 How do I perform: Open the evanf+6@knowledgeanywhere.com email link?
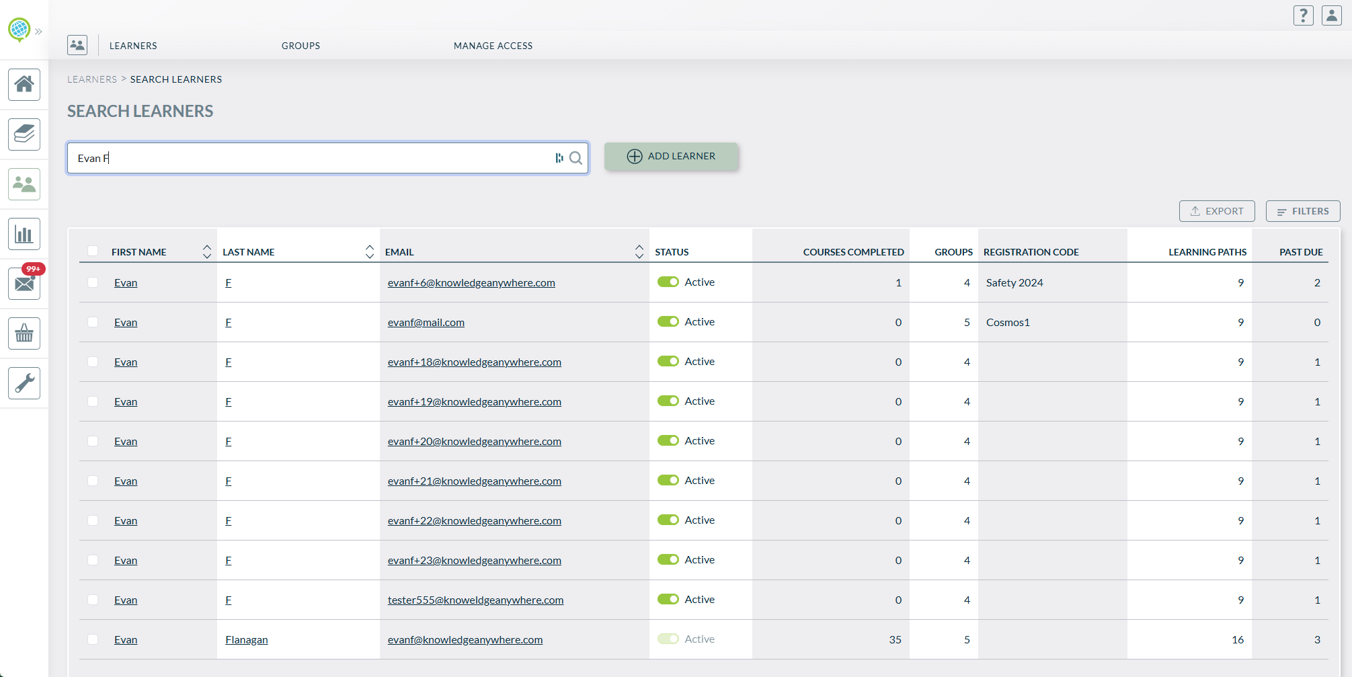click(x=471, y=283)
